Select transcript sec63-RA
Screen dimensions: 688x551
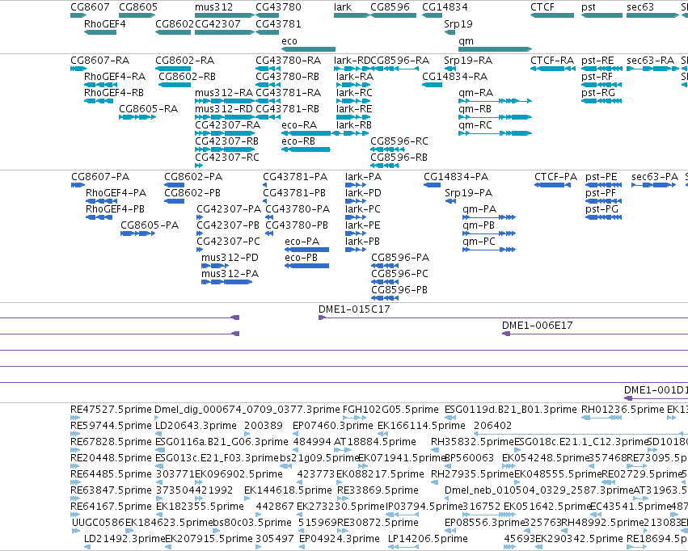652,69
